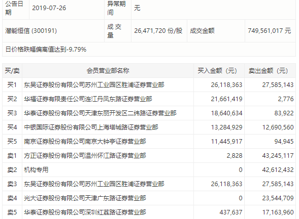
Task: Click the 买/卖 column header
Action: point(12,71)
